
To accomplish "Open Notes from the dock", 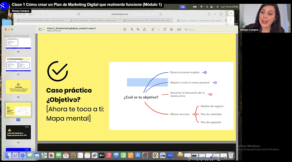I will [x=87, y=155].
